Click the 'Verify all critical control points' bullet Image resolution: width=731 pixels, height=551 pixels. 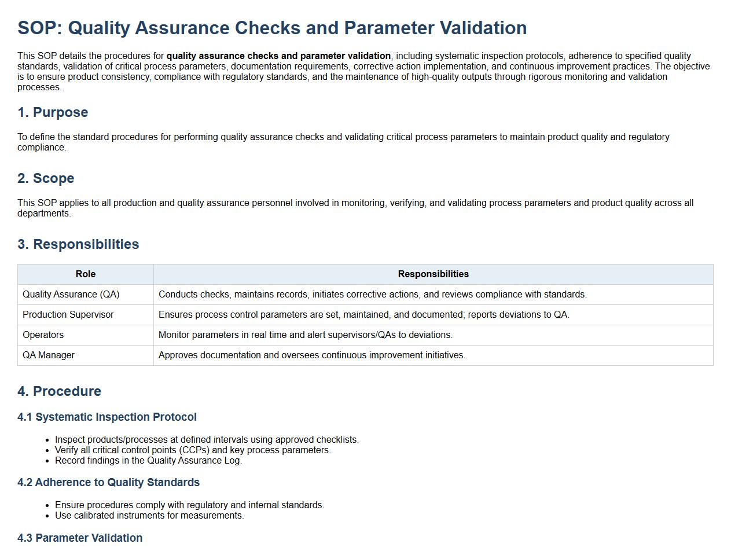[x=193, y=450]
